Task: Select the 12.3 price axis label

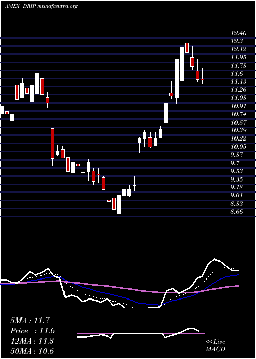Action: pos(237,42)
